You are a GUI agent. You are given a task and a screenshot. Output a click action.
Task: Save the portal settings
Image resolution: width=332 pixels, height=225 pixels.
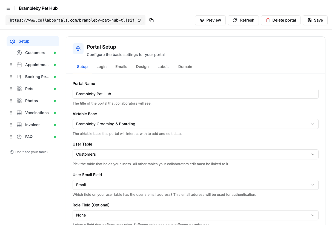point(315,20)
